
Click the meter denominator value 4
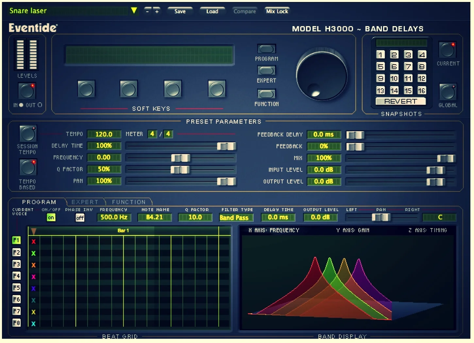(x=168, y=134)
